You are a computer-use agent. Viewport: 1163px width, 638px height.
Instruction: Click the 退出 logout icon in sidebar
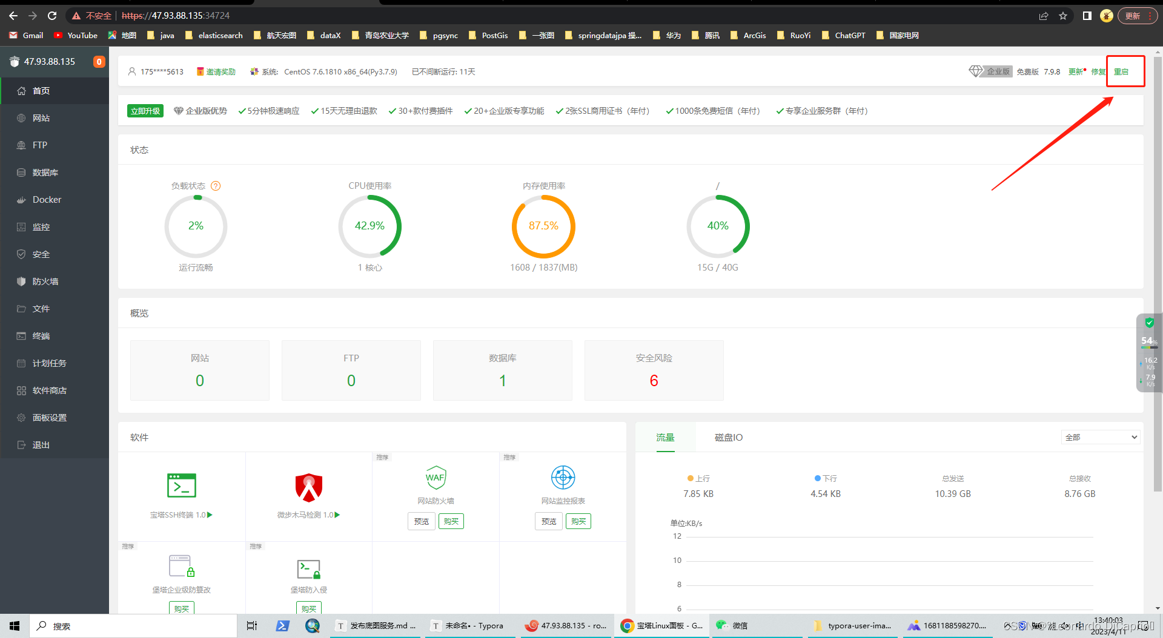(21, 445)
